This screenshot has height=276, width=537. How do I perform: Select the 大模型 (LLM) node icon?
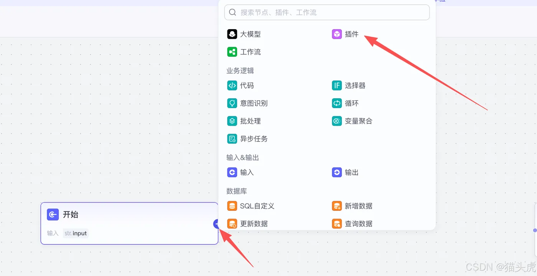(x=232, y=34)
